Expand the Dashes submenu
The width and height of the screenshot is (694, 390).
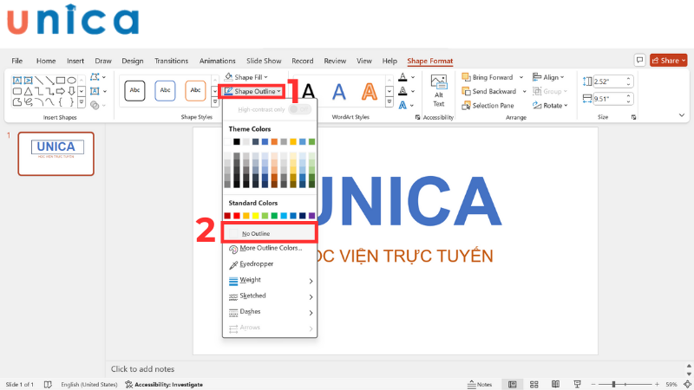click(270, 312)
